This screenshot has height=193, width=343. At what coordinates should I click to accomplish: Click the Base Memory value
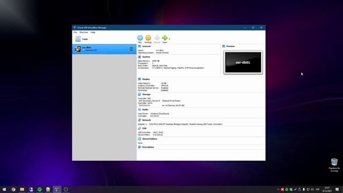(x=156, y=61)
